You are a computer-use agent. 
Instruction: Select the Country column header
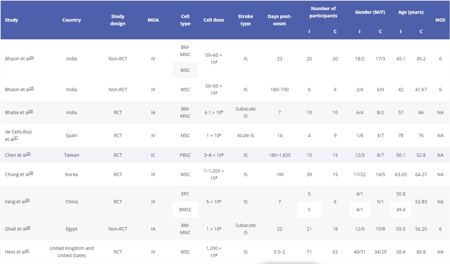(x=71, y=20)
